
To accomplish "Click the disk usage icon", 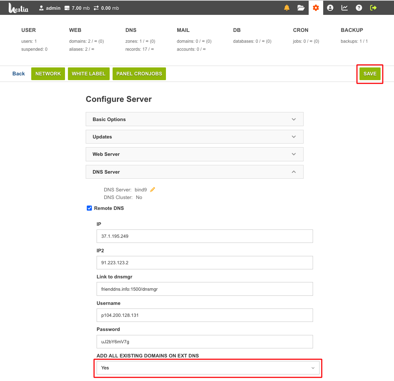I will tap(67, 8).
